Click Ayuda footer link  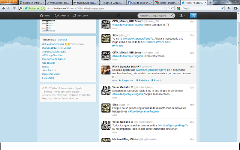coord(79,88)
